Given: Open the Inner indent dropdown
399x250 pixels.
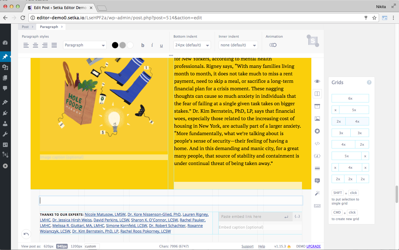Looking at the screenshot, I should pyautogui.click(x=238, y=45).
